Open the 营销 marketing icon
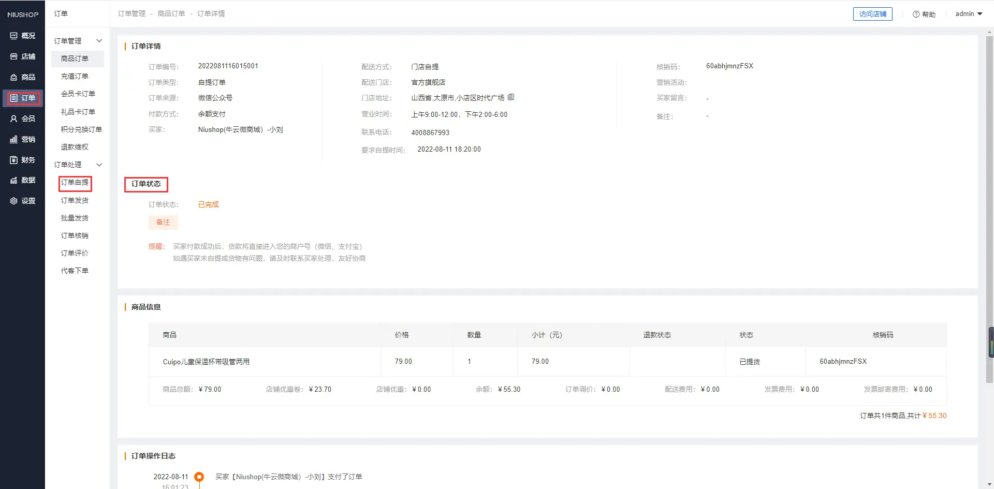The image size is (994, 489). click(x=14, y=139)
